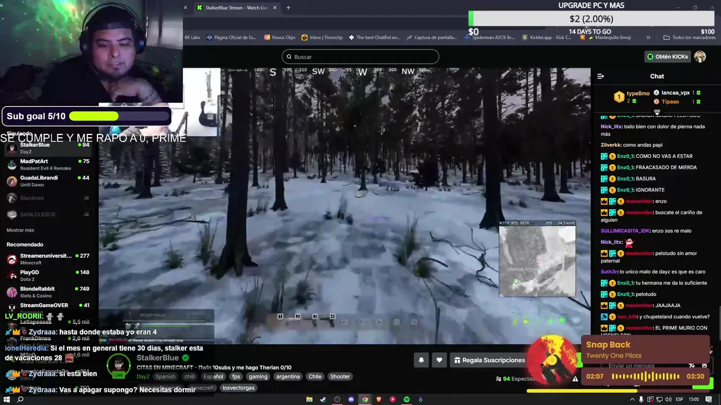Screen dimensions: 721x405
Task: Open Página Oficial bookmark
Action: 231,38
